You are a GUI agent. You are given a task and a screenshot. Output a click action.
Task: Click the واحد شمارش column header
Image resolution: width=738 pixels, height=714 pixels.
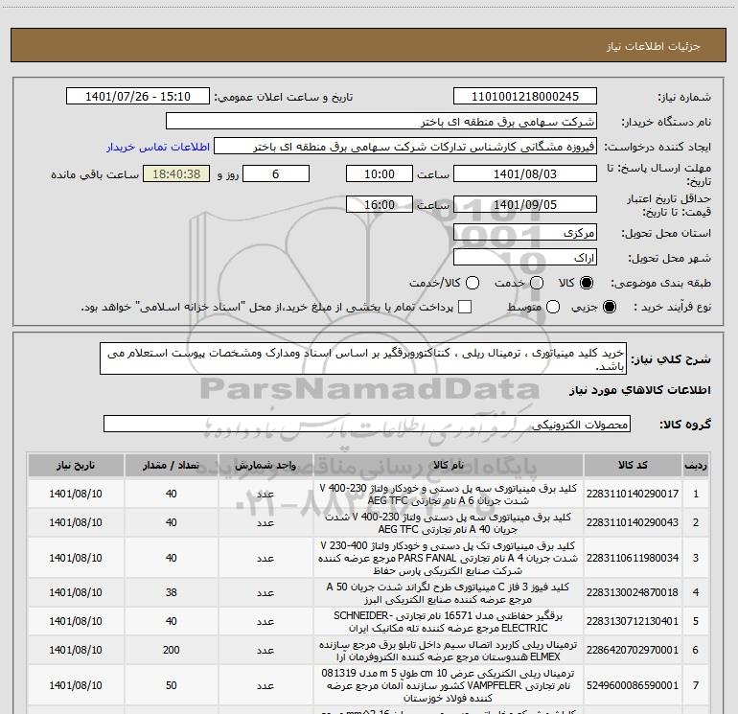(265, 466)
